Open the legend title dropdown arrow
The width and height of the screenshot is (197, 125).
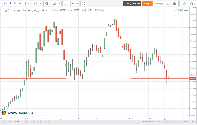pyautogui.click(x=48, y=10)
